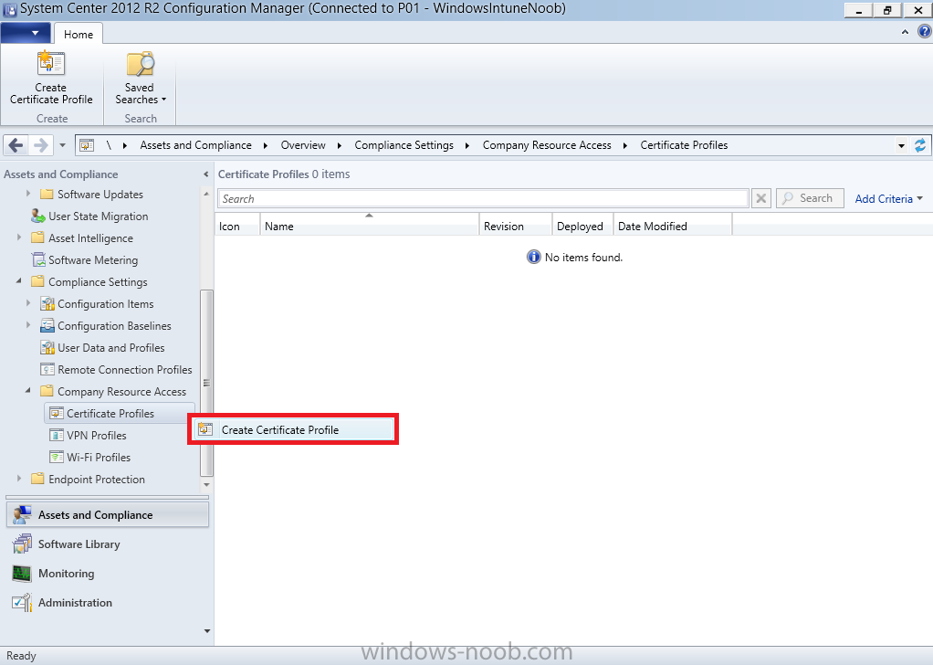
Task: Open the Help icon
Action: 924,32
